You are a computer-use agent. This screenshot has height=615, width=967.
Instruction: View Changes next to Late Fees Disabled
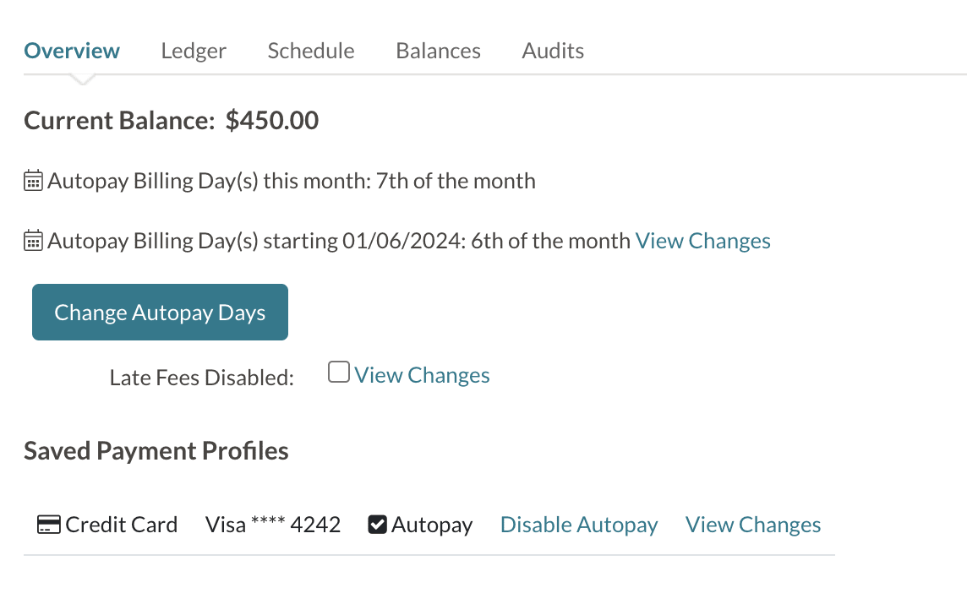[422, 375]
